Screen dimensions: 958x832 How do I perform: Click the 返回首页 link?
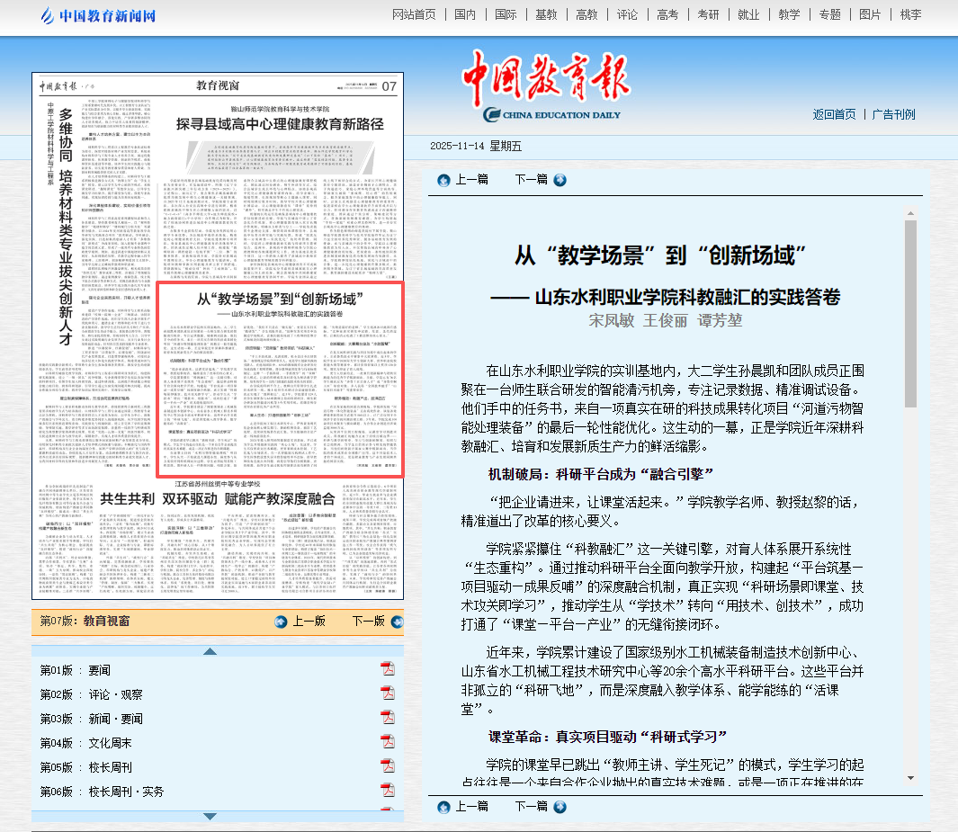pos(834,114)
